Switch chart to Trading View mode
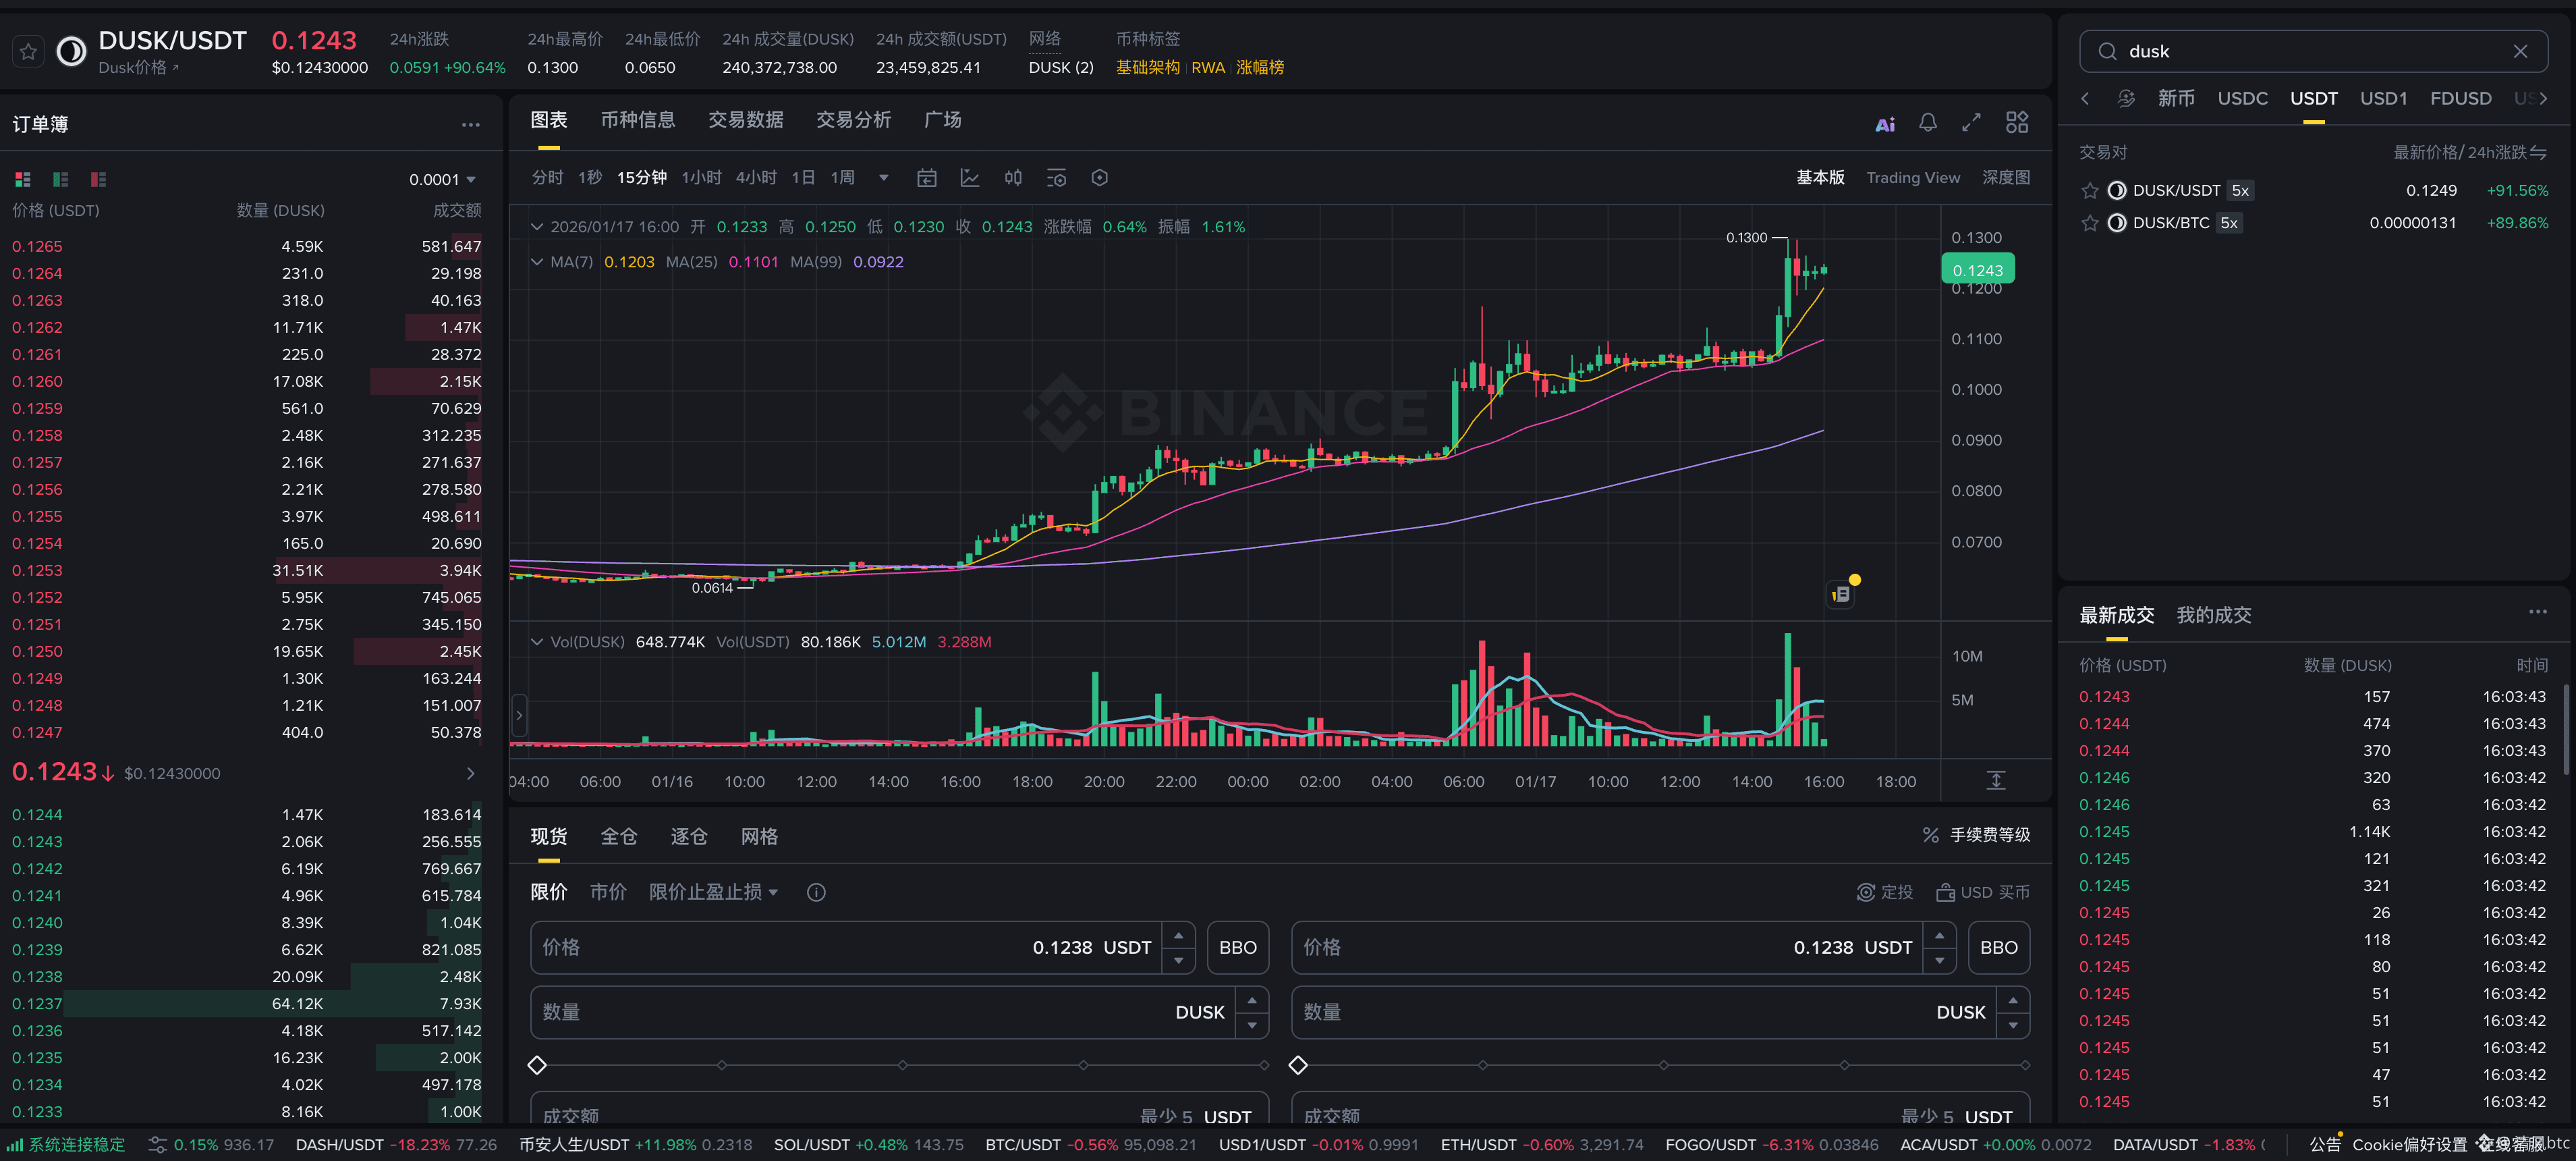The height and width of the screenshot is (1161, 2576). [x=1912, y=178]
